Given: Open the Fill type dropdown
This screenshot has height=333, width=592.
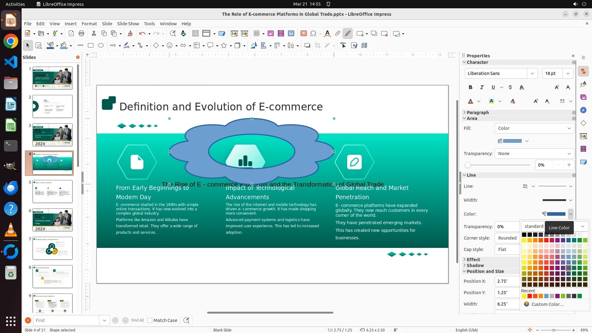Looking at the screenshot, I should point(534,128).
